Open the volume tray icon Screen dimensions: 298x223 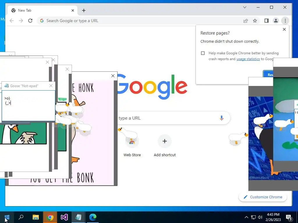(260, 217)
